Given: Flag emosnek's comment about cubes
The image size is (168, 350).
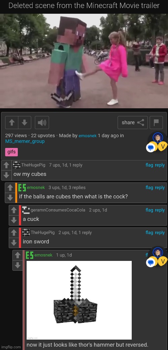Looking at the screenshot, I should 149,188.
